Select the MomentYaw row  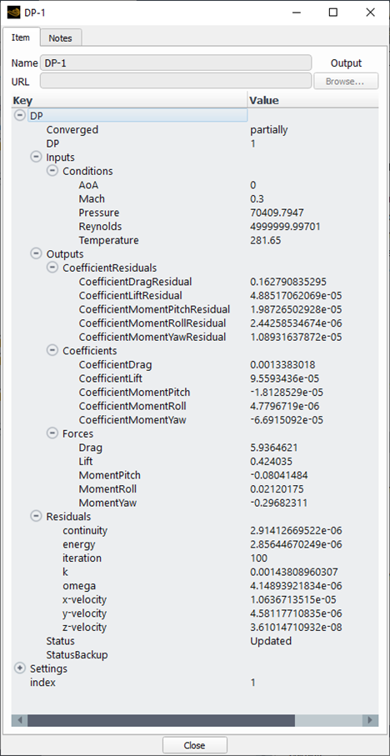coord(195,503)
